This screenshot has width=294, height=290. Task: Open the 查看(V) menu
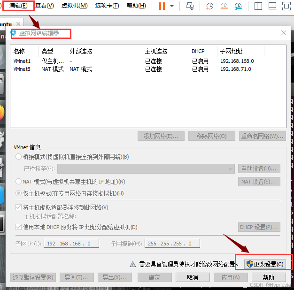45,6
